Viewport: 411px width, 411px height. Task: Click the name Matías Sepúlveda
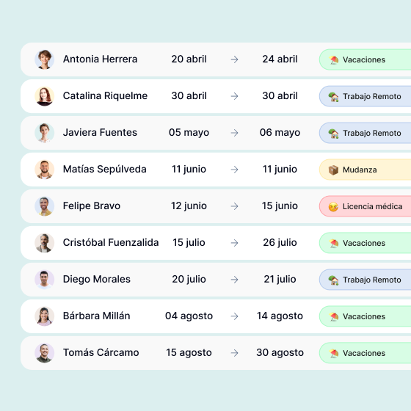coord(104,170)
